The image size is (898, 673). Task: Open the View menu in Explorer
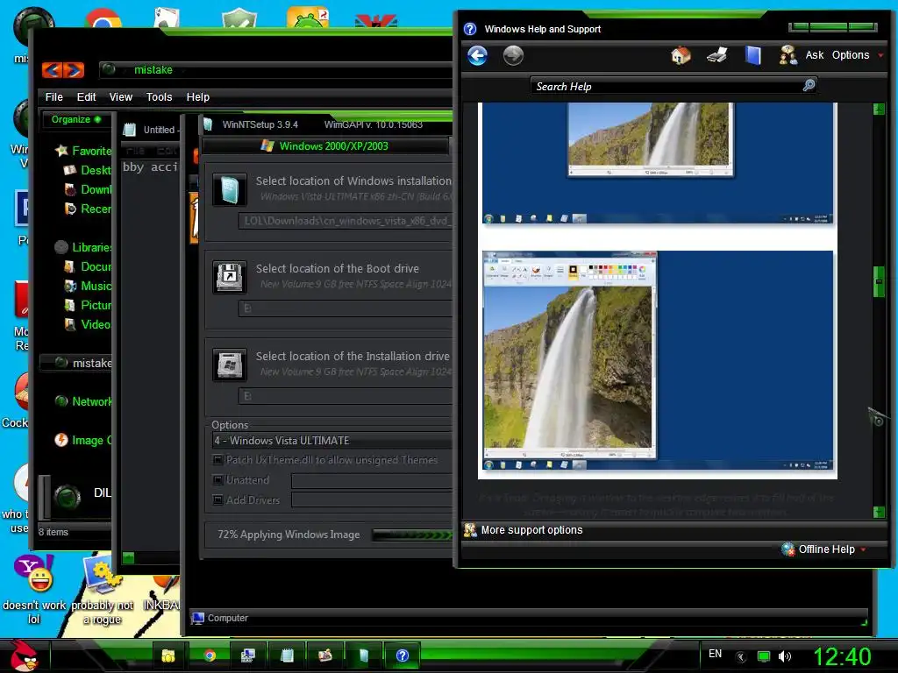(x=121, y=96)
